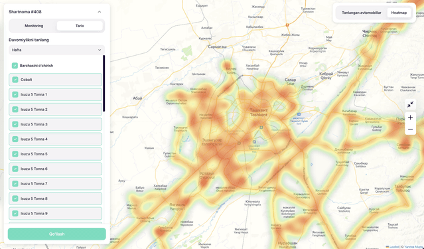The height and width of the screenshot is (249, 424).
Task: Uncheck the Isuzu 5 Tonna 5 checkbox
Action: [x=15, y=154]
